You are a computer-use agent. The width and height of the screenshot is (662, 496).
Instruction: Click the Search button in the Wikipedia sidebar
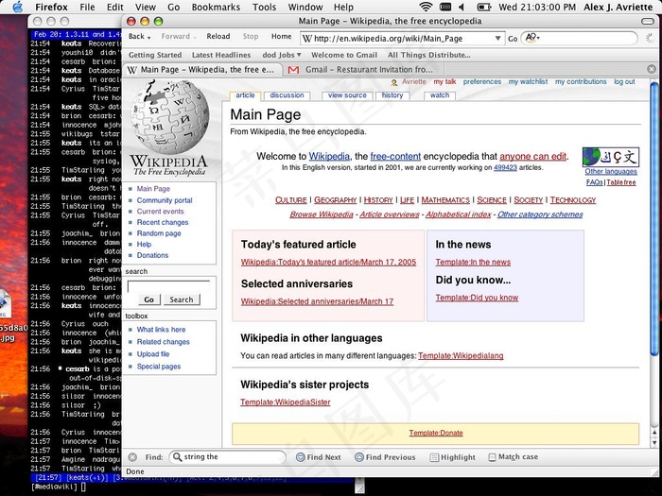pos(182,299)
